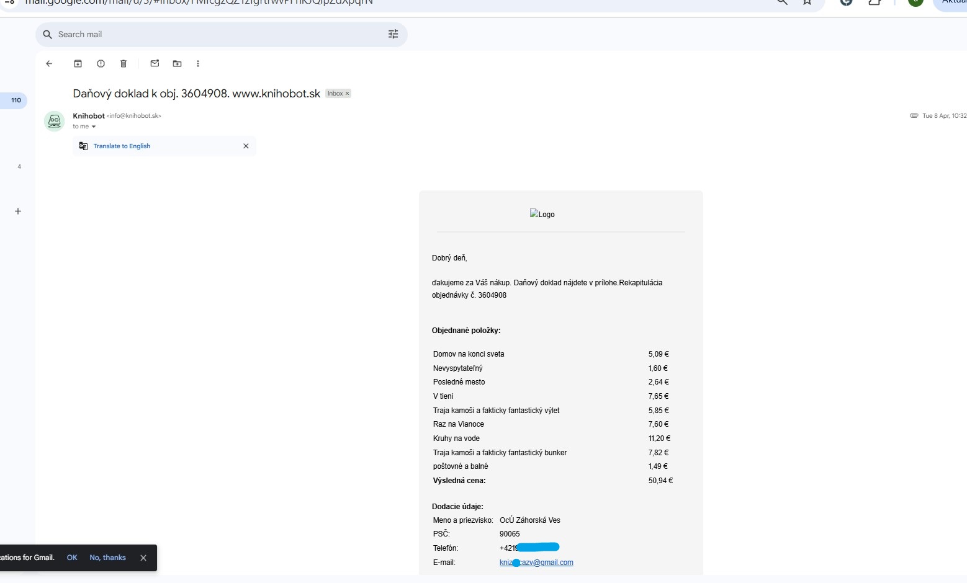
Task: Click the name 'OcÚ Záhorská Ves'
Action: [530, 520]
